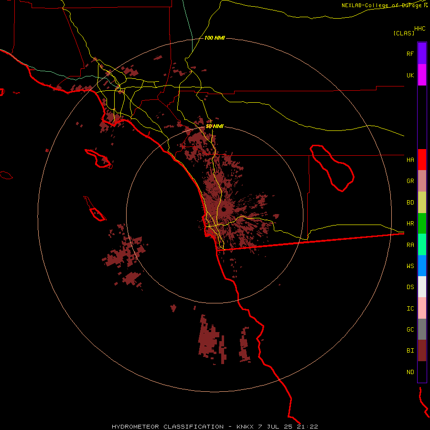Click the BI brown legend swatch
Viewport: 430px width, 430px height.
pos(422,351)
